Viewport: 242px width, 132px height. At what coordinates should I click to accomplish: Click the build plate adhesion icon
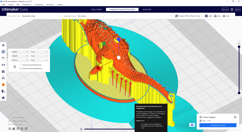[x=224, y=16]
